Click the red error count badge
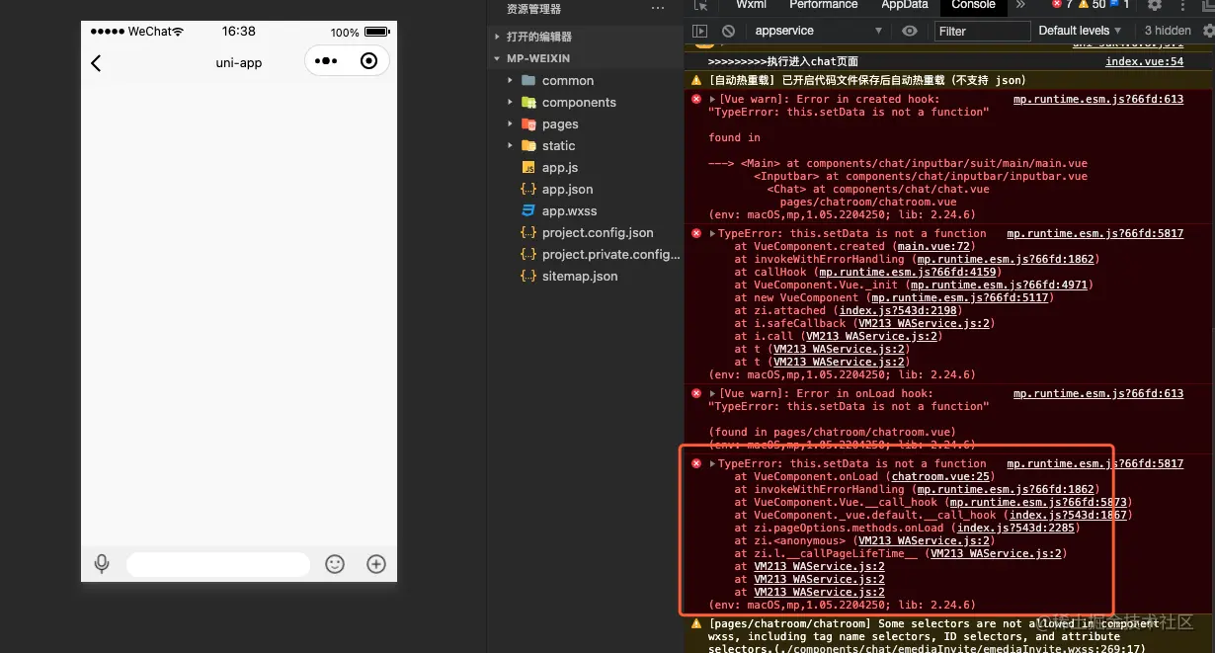This screenshot has height=653, width=1215. (1063, 5)
